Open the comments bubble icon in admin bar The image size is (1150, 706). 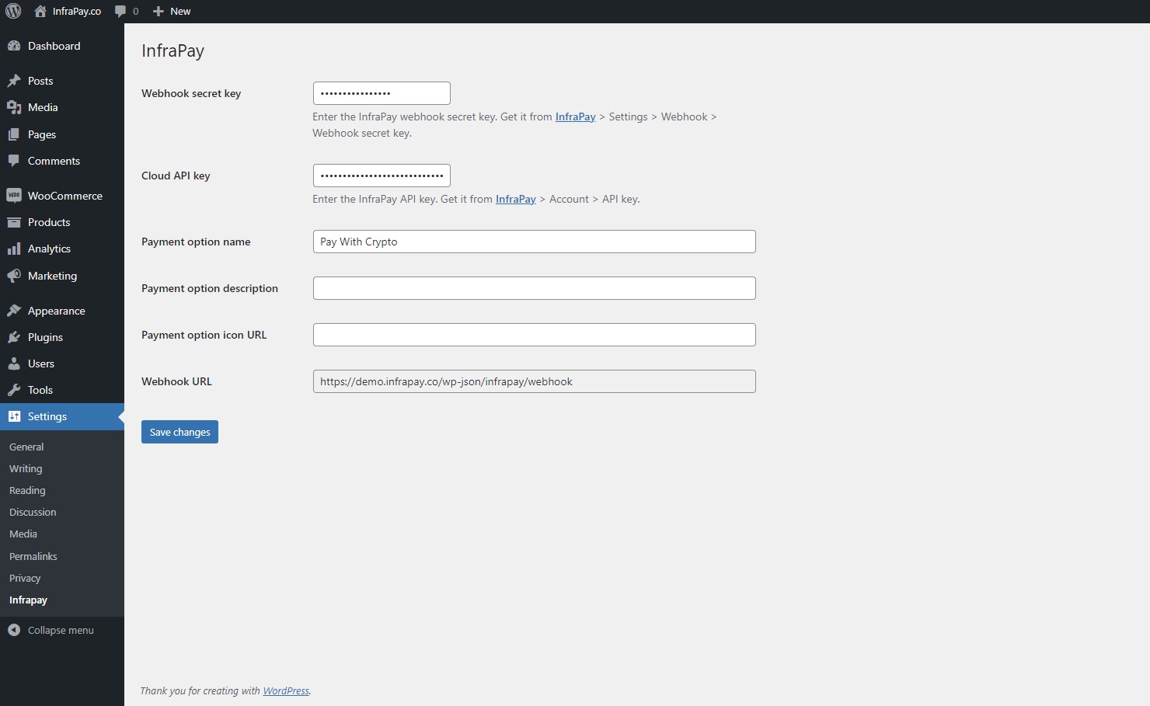coord(120,12)
